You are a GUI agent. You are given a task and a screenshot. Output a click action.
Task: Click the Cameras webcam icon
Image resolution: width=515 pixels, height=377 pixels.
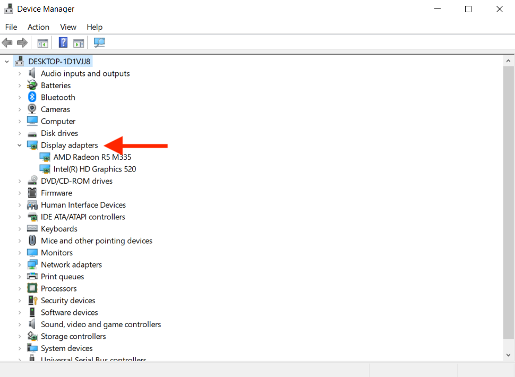[32, 109]
